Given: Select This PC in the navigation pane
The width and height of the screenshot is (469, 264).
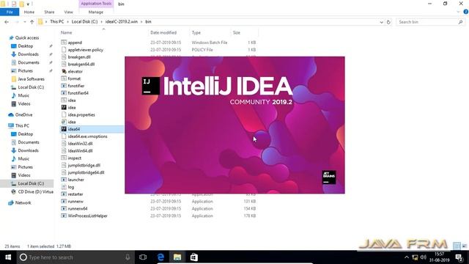Looking at the screenshot, I should coord(22,125).
